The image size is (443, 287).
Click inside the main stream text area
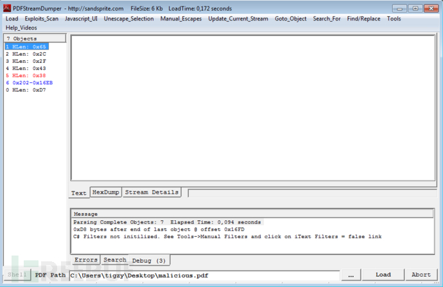tap(253, 108)
